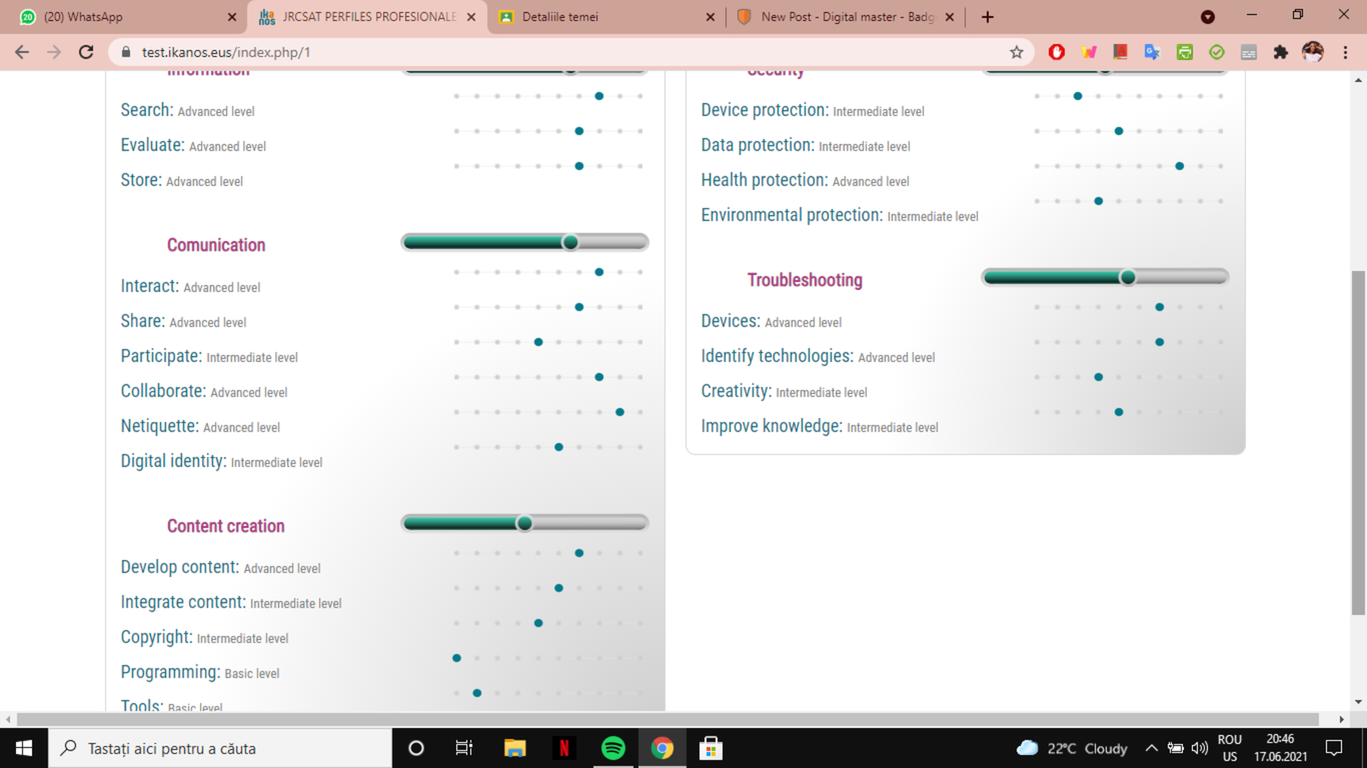Screen dimensions: 1367x768
Task: Open a new browser tab
Action: pos(987,17)
